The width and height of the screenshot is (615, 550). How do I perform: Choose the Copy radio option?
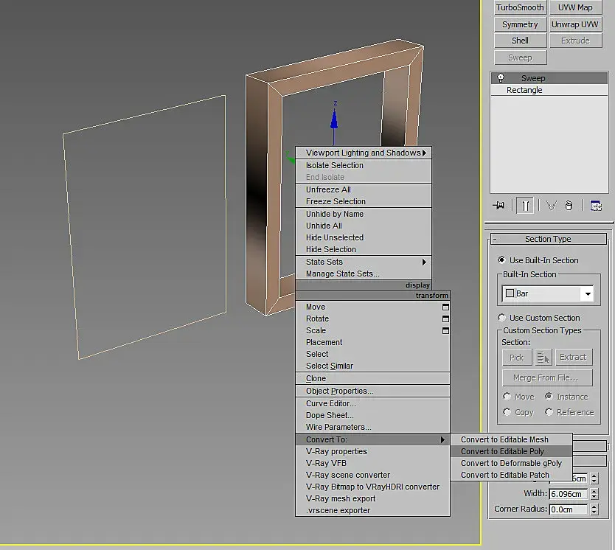[x=507, y=411]
